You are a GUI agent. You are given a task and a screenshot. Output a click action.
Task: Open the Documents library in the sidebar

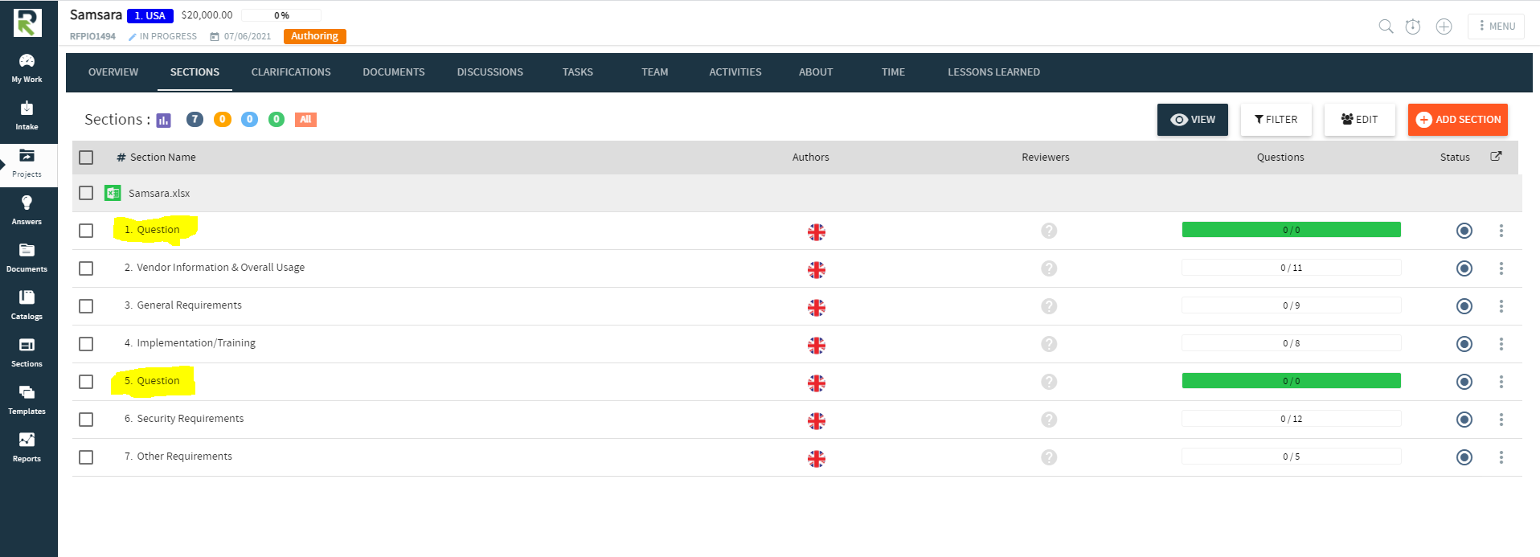27,258
